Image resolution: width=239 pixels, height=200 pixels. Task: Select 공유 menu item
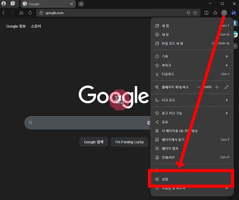click(x=192, y=122)
